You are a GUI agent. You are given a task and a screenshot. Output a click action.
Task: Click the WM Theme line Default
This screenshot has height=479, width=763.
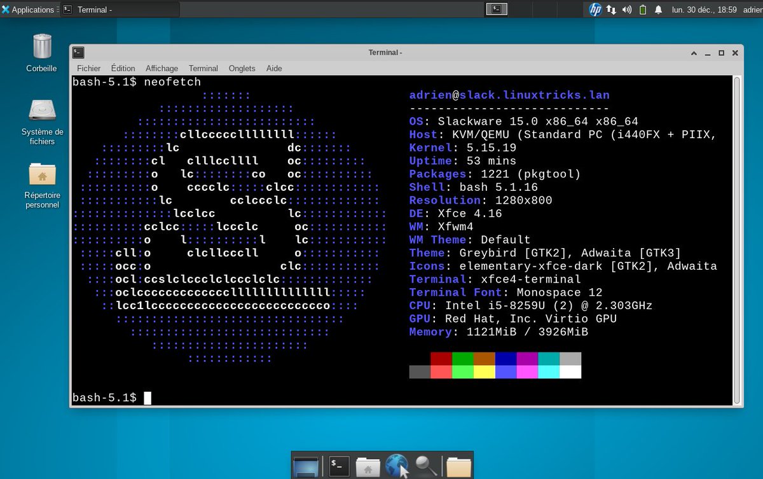tap(470, 240)
